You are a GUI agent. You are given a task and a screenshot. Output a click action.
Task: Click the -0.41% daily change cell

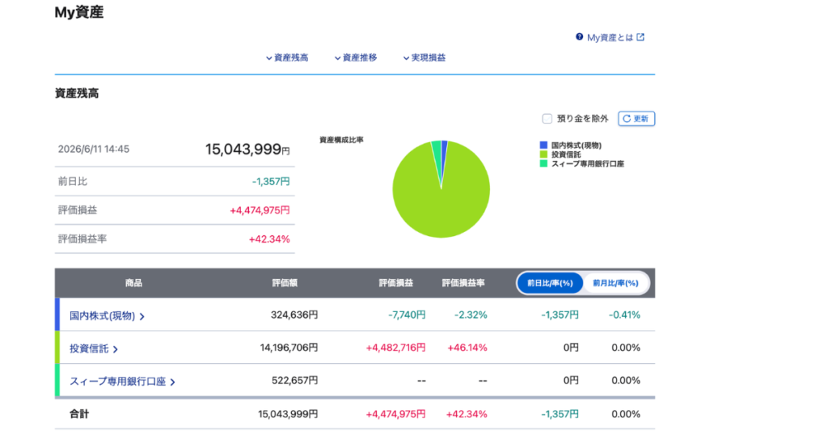[624, 315]
